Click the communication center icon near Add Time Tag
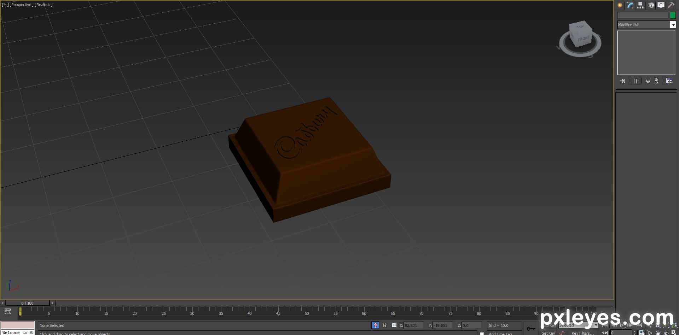This screenshot has height=335, width=679. (x=482, y=333)
